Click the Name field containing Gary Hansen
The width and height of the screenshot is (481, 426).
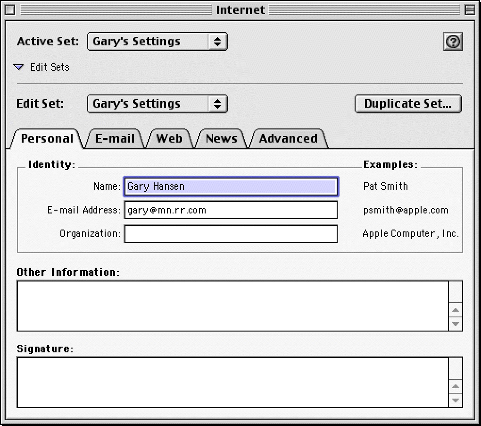click(x=231, y=187)
